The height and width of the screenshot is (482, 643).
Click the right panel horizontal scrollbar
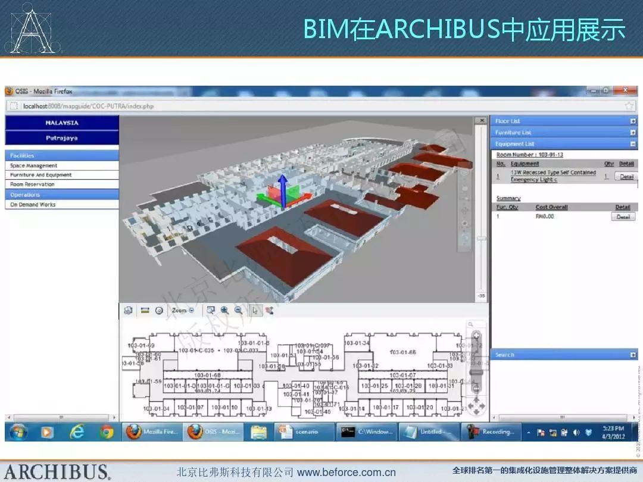click(x=563, y=417)
